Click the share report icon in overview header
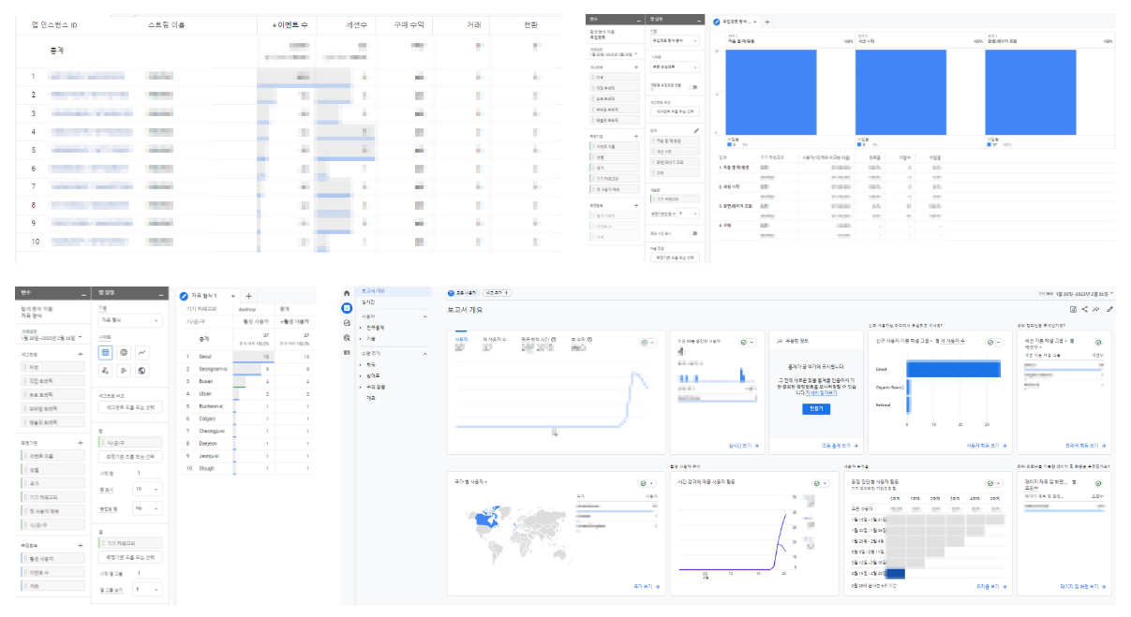This screenshot has width=1131, height=617. point(1085,309)
